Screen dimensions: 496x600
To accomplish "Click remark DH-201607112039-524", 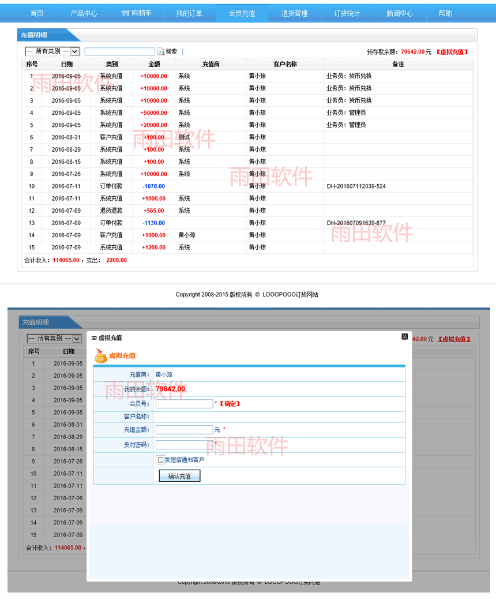I will point(356,186).
